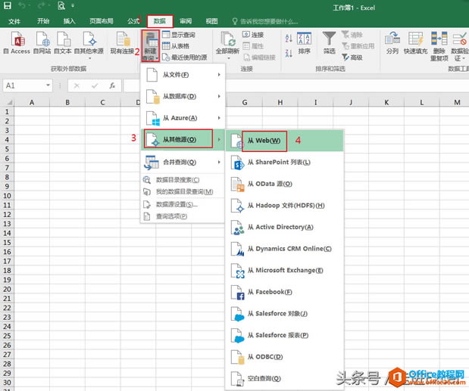The image size is (469, 391).
Task: Expand 从数据库(D) submenu
Action: click(x=183, y=96)
